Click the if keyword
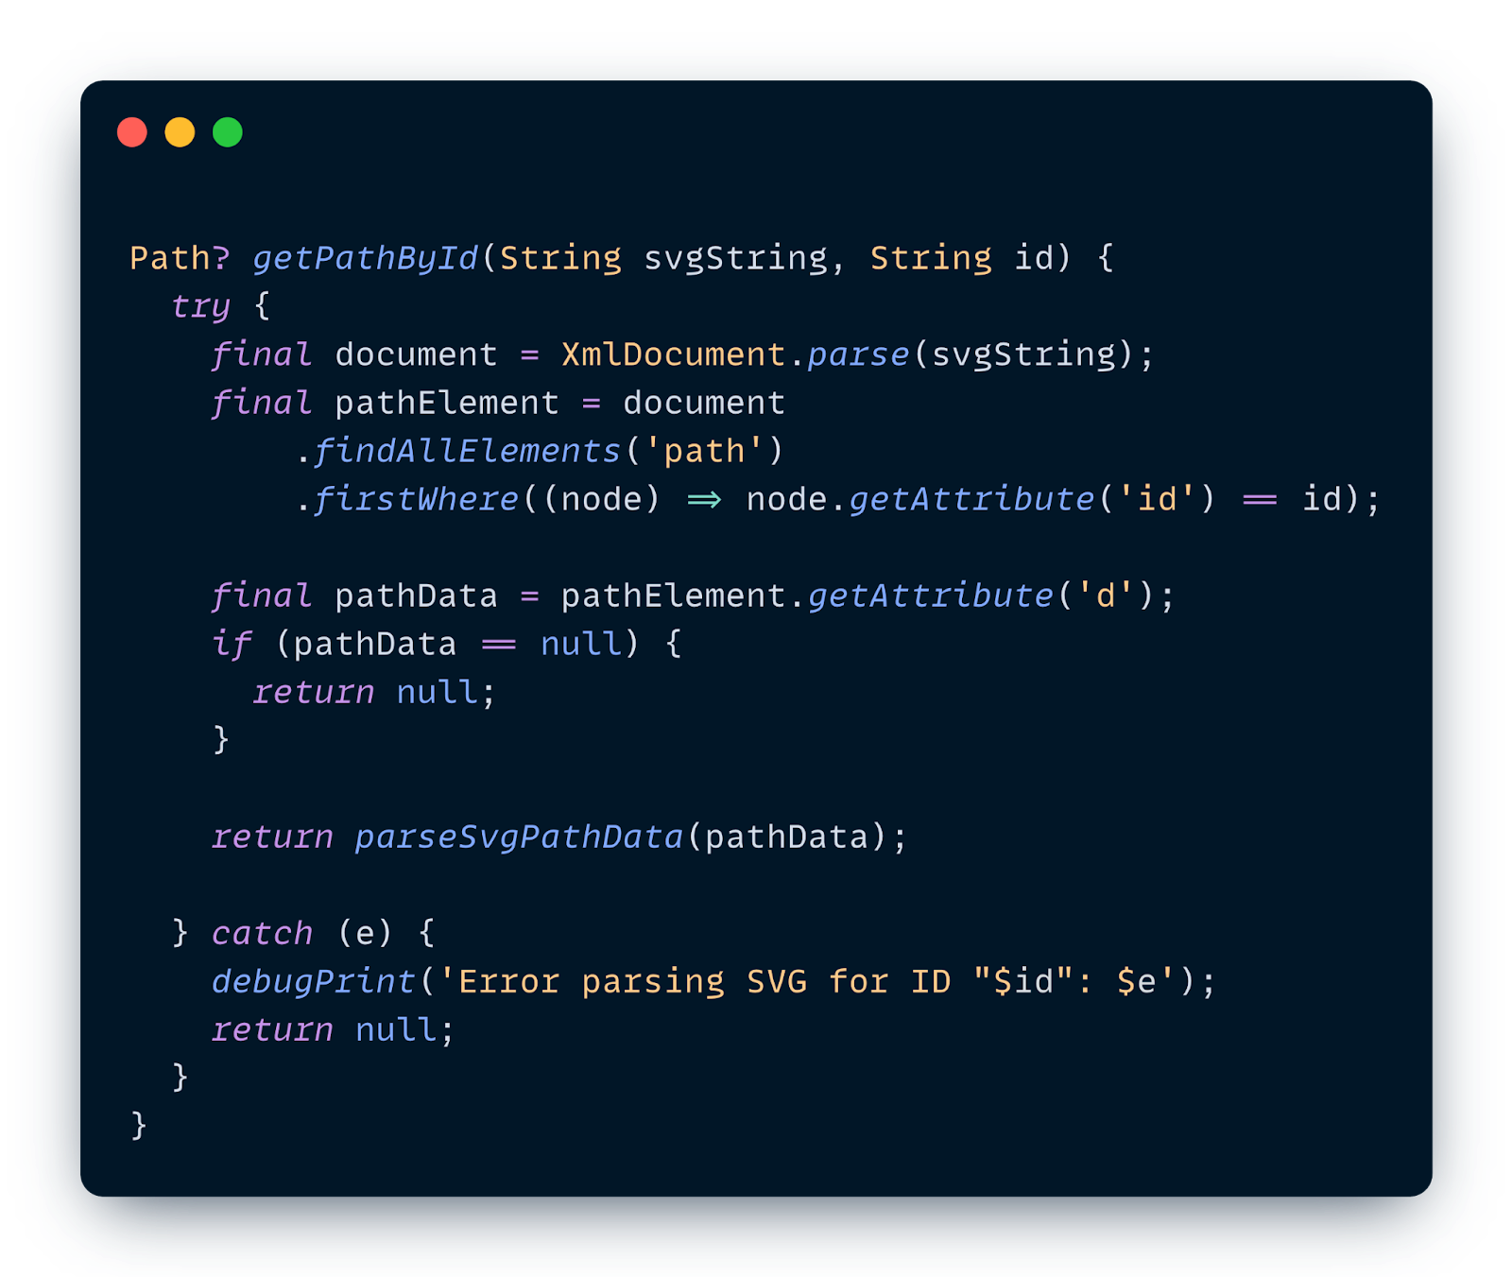Screen dimensions: 1512x1277 click(232, 644)
